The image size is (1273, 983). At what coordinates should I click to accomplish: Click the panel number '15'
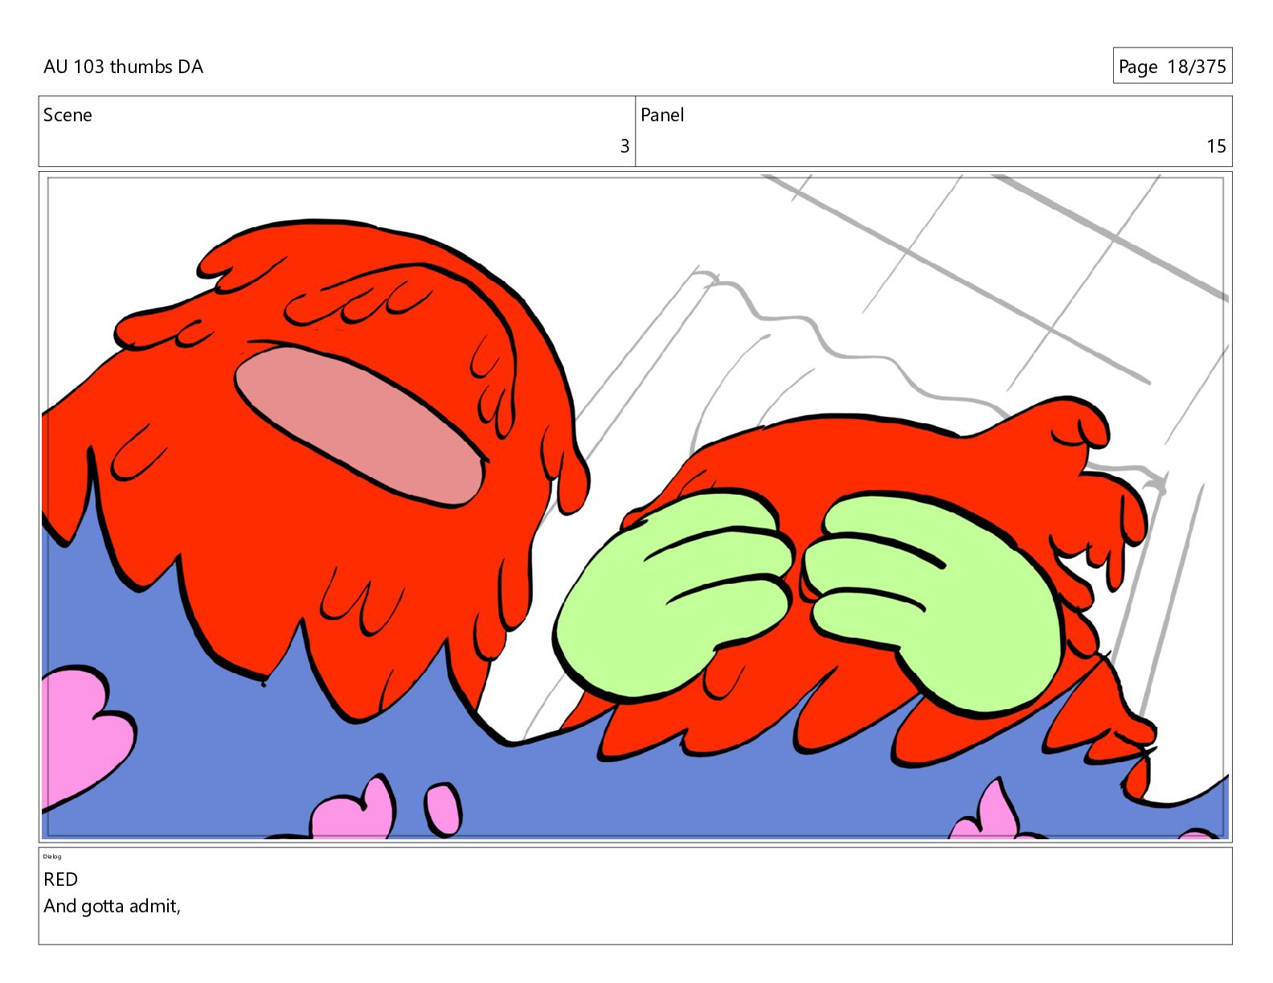click(1216, 146)
